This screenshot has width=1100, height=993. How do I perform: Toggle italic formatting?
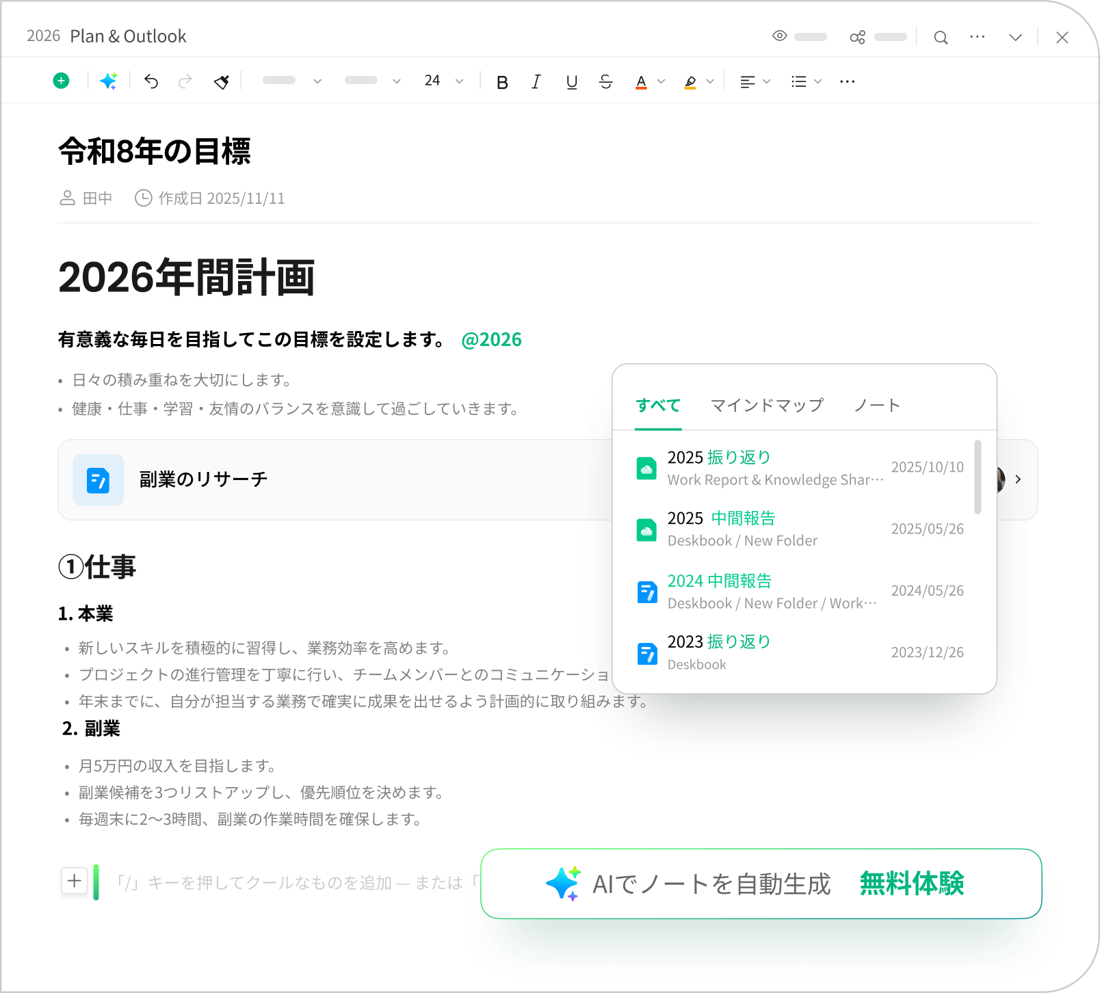click(536, 82)
